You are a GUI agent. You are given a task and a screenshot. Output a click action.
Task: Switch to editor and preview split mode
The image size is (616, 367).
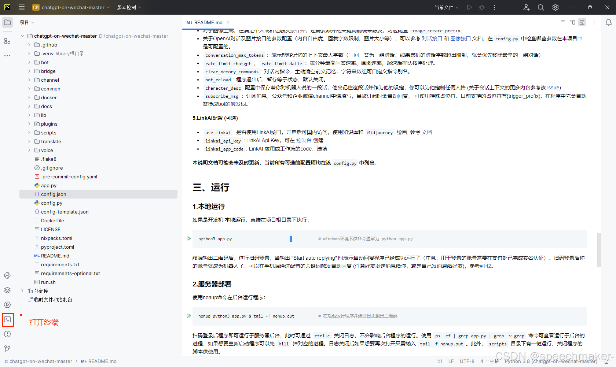tap(572, 22)
